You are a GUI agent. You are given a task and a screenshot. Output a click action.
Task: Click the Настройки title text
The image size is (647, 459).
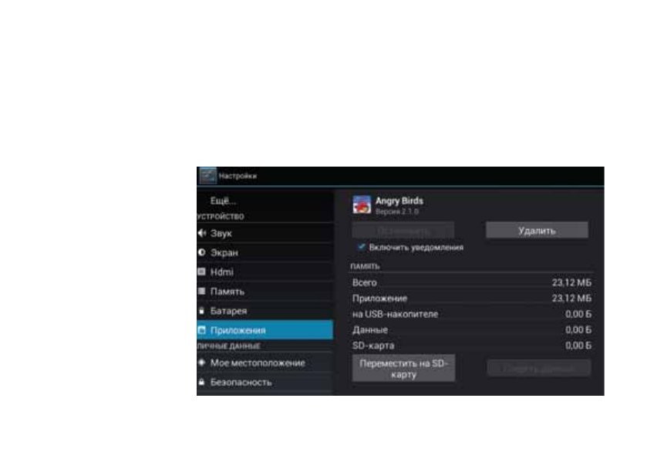[238, 176]
